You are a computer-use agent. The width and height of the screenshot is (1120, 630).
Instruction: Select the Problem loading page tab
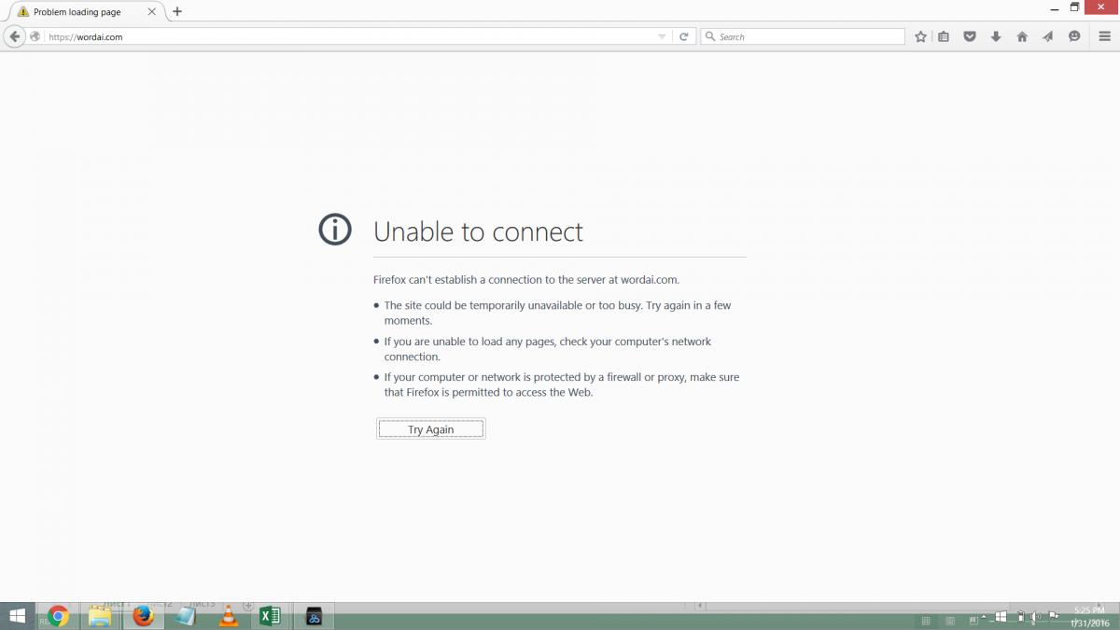pos(84,12)
